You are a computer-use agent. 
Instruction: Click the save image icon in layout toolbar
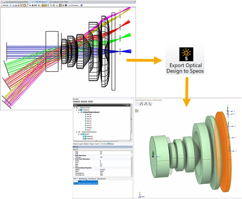16,5
